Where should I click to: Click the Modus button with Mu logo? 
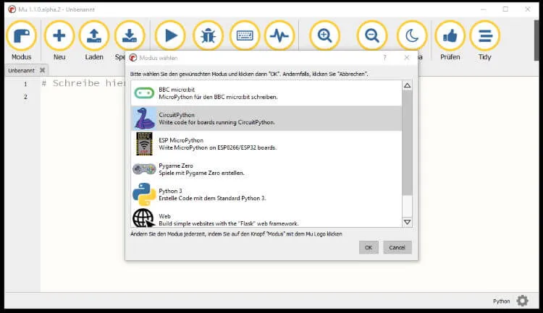pos(22,35)
